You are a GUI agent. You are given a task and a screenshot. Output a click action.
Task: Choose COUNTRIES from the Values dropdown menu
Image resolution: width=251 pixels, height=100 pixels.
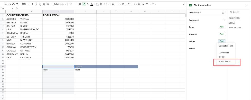224,52
